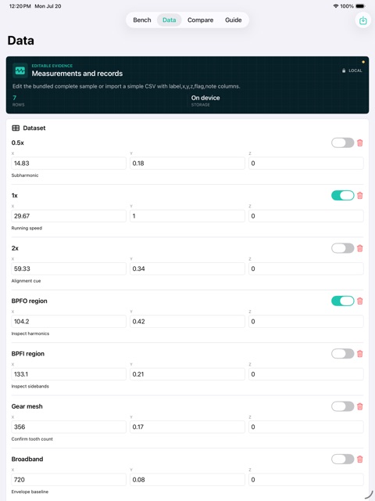Edit the 0.5x X field 14.83
Viewport: 375px width, 501px height.
coord(69,164)
